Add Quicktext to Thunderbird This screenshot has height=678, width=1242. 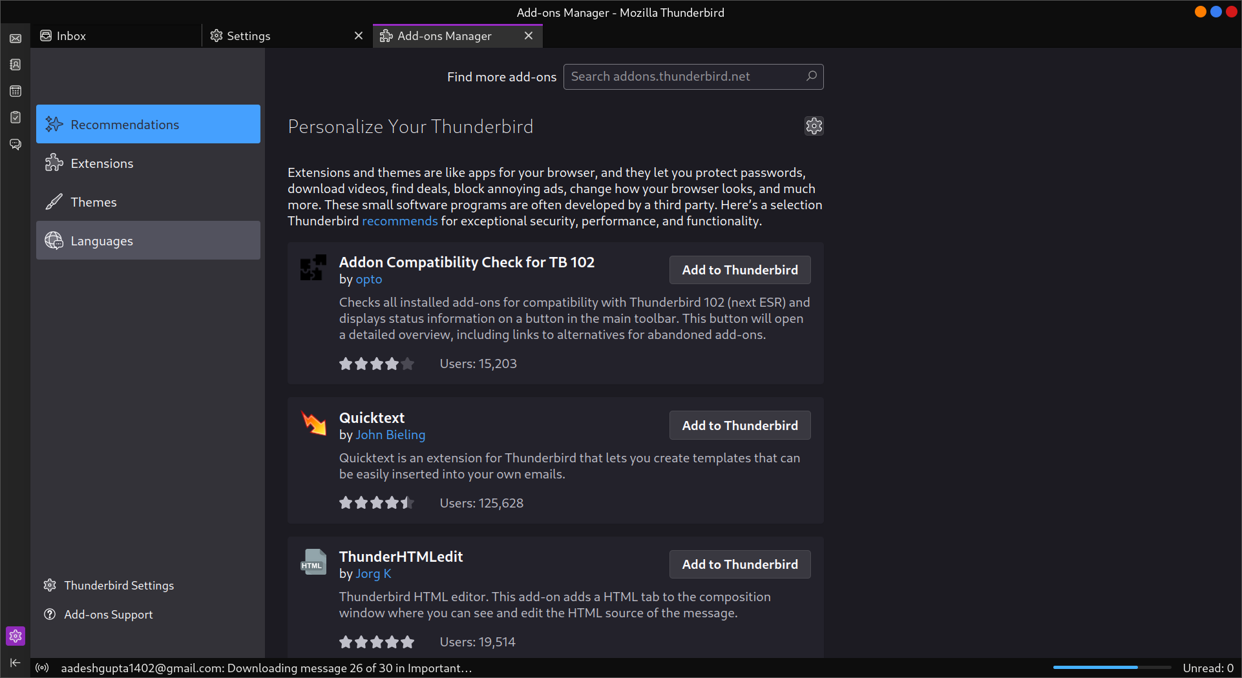coord(739,425)
